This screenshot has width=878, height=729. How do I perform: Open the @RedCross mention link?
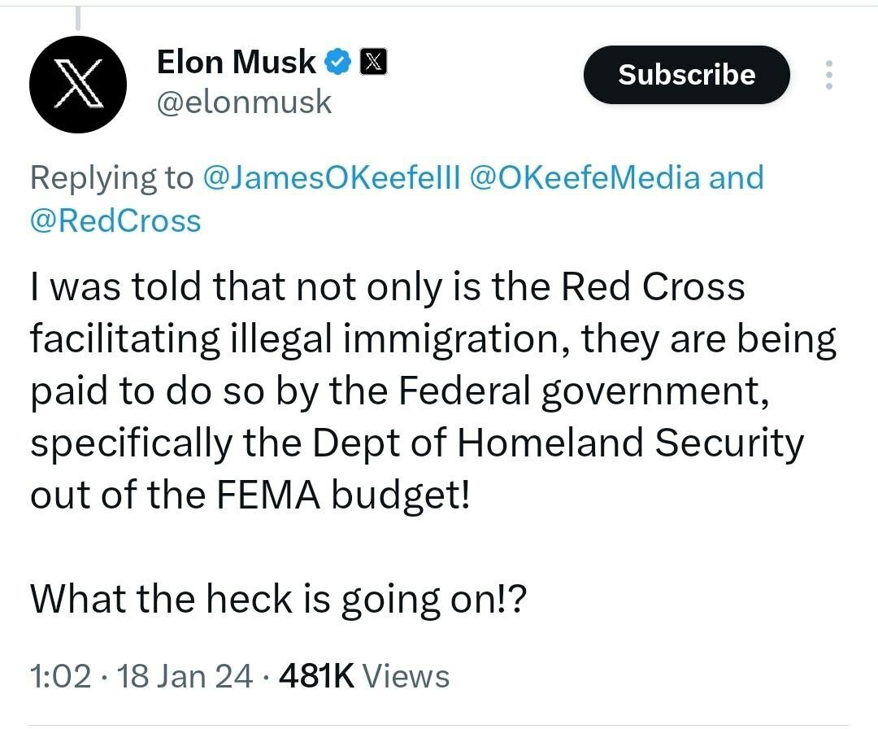pos(115,220)
